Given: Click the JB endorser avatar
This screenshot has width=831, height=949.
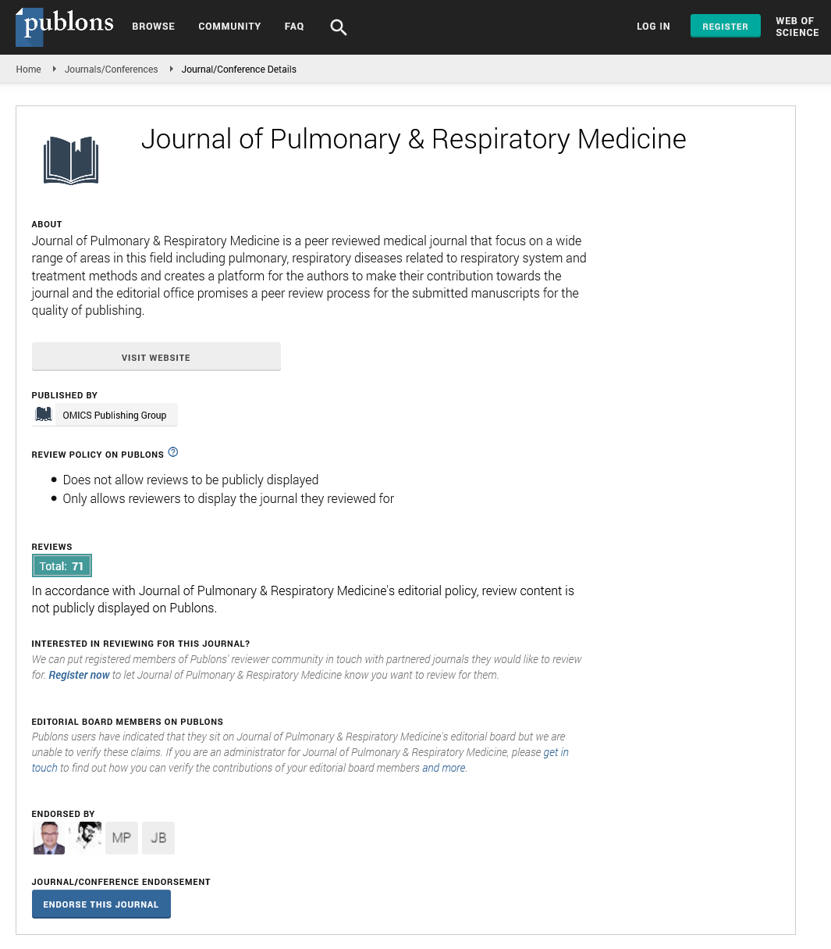Looking at the screenshot, I should pos(158,837).
